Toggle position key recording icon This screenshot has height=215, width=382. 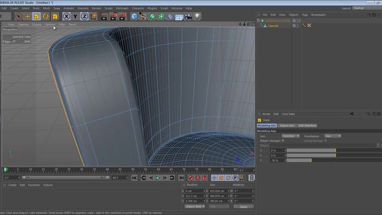click(214, 178)
